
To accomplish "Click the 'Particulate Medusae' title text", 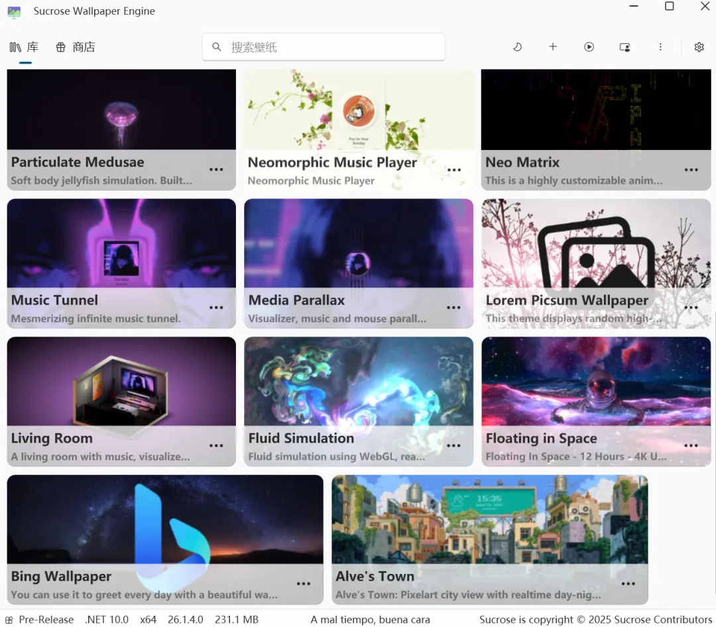I will tap(78, 163).
